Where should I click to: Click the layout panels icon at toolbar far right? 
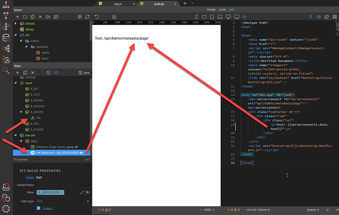pos(335,17)
